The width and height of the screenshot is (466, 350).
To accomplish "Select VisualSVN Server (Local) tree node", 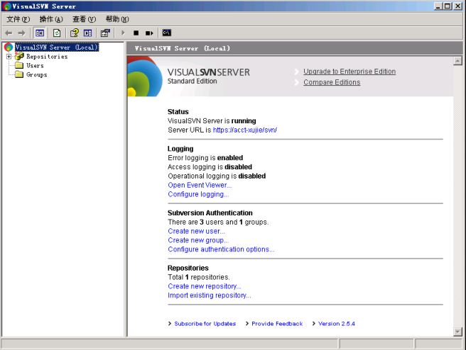I will coord(56,47).
